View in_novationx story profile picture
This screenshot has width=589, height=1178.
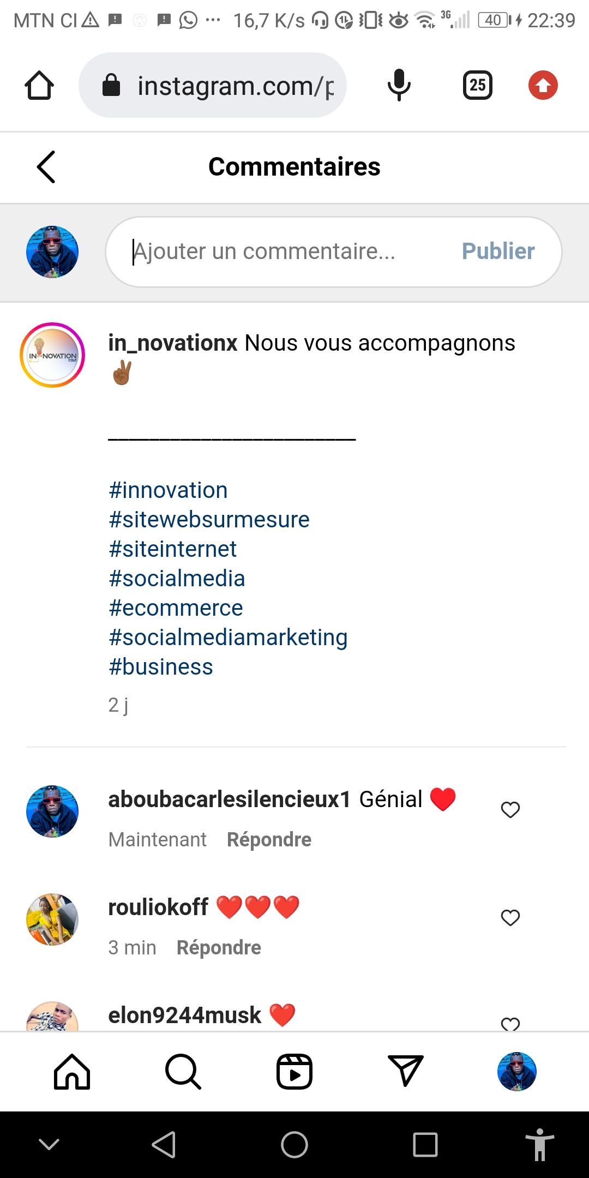pyautogui.click(x=52, y=355)
